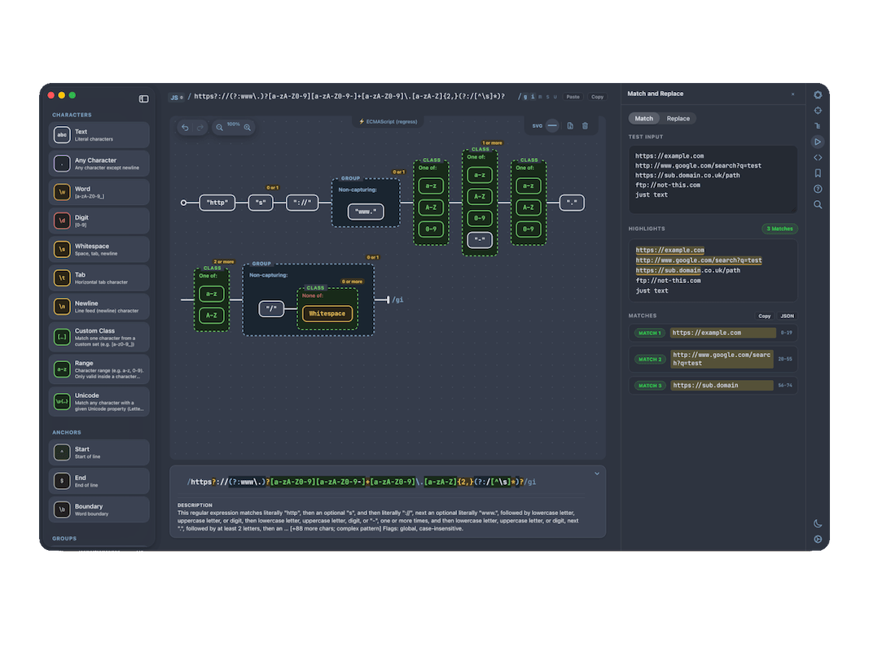Select the "www." node in the group
The width and height of the screenshot is (869, 651).
click(x=365, y=212)
